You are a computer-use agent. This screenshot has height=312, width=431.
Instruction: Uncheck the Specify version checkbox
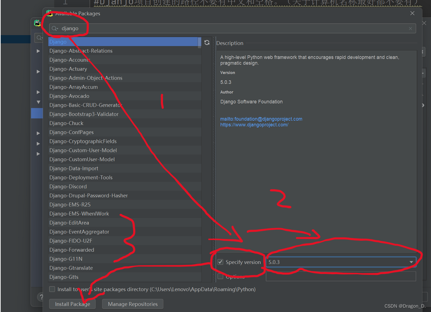[x=221, y=262]
